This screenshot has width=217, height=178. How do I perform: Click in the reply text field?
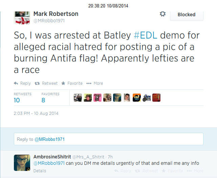click(108, 139)
